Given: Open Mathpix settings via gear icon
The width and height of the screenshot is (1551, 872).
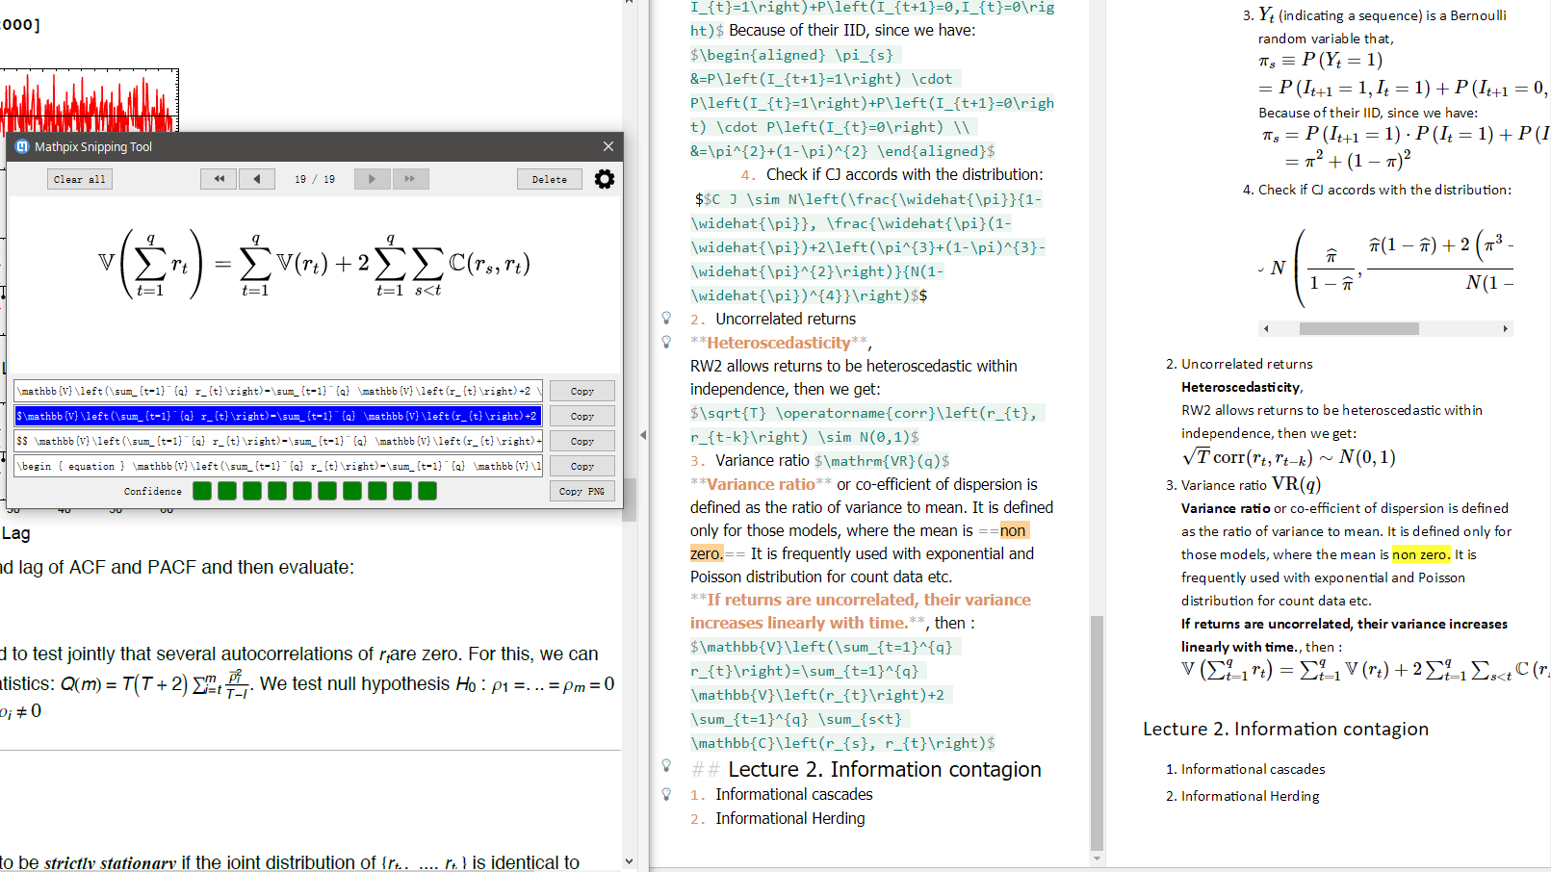Looking at the screenshot, I should coord(605,179).
